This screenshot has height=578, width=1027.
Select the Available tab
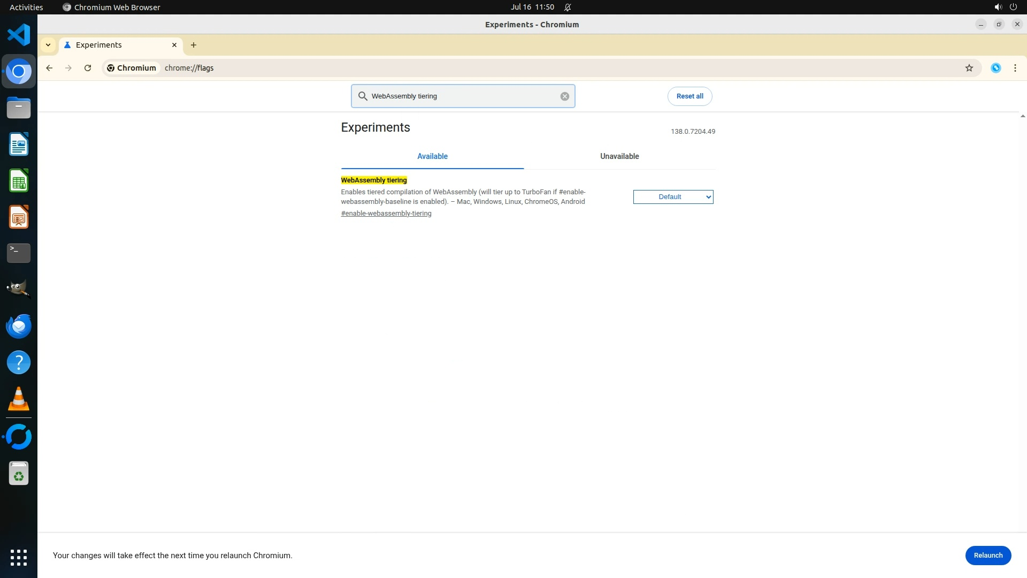point(432,156)
